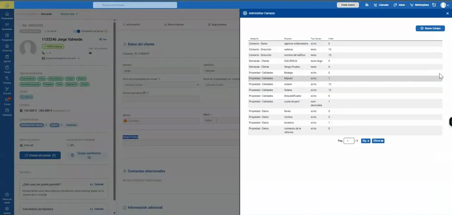
Task: Open the Información tab
Action: point(131,25)
